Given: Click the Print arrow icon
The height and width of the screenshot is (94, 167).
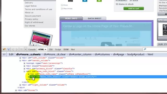Looking at the screenshot, I should click(62, 5).
